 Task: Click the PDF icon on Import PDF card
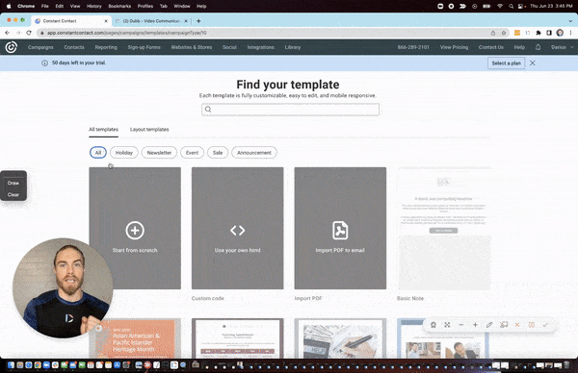[340, 231]
